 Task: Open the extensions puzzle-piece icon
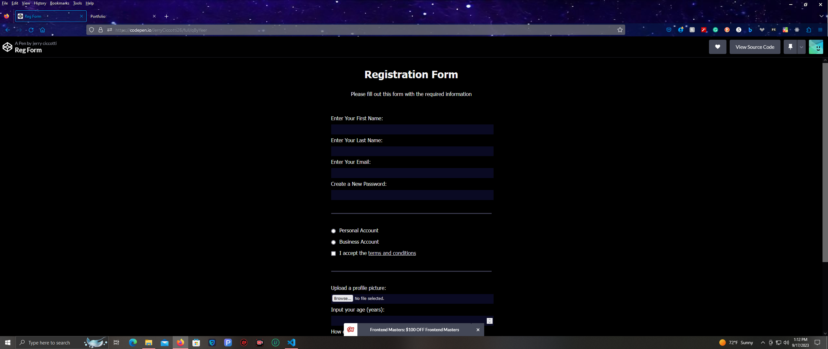(809, 30)
